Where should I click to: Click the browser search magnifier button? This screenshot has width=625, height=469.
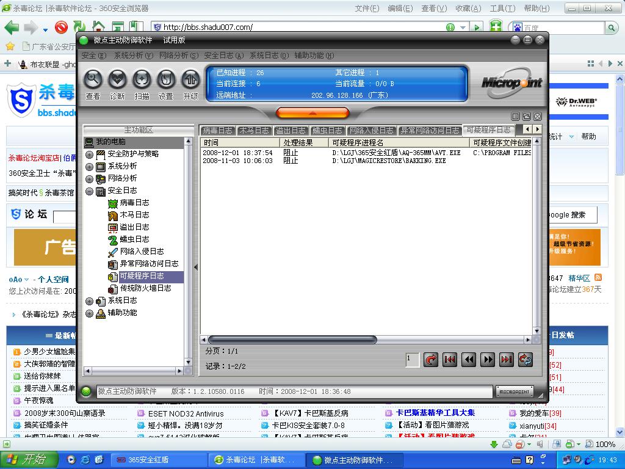(x=612, y=27)
